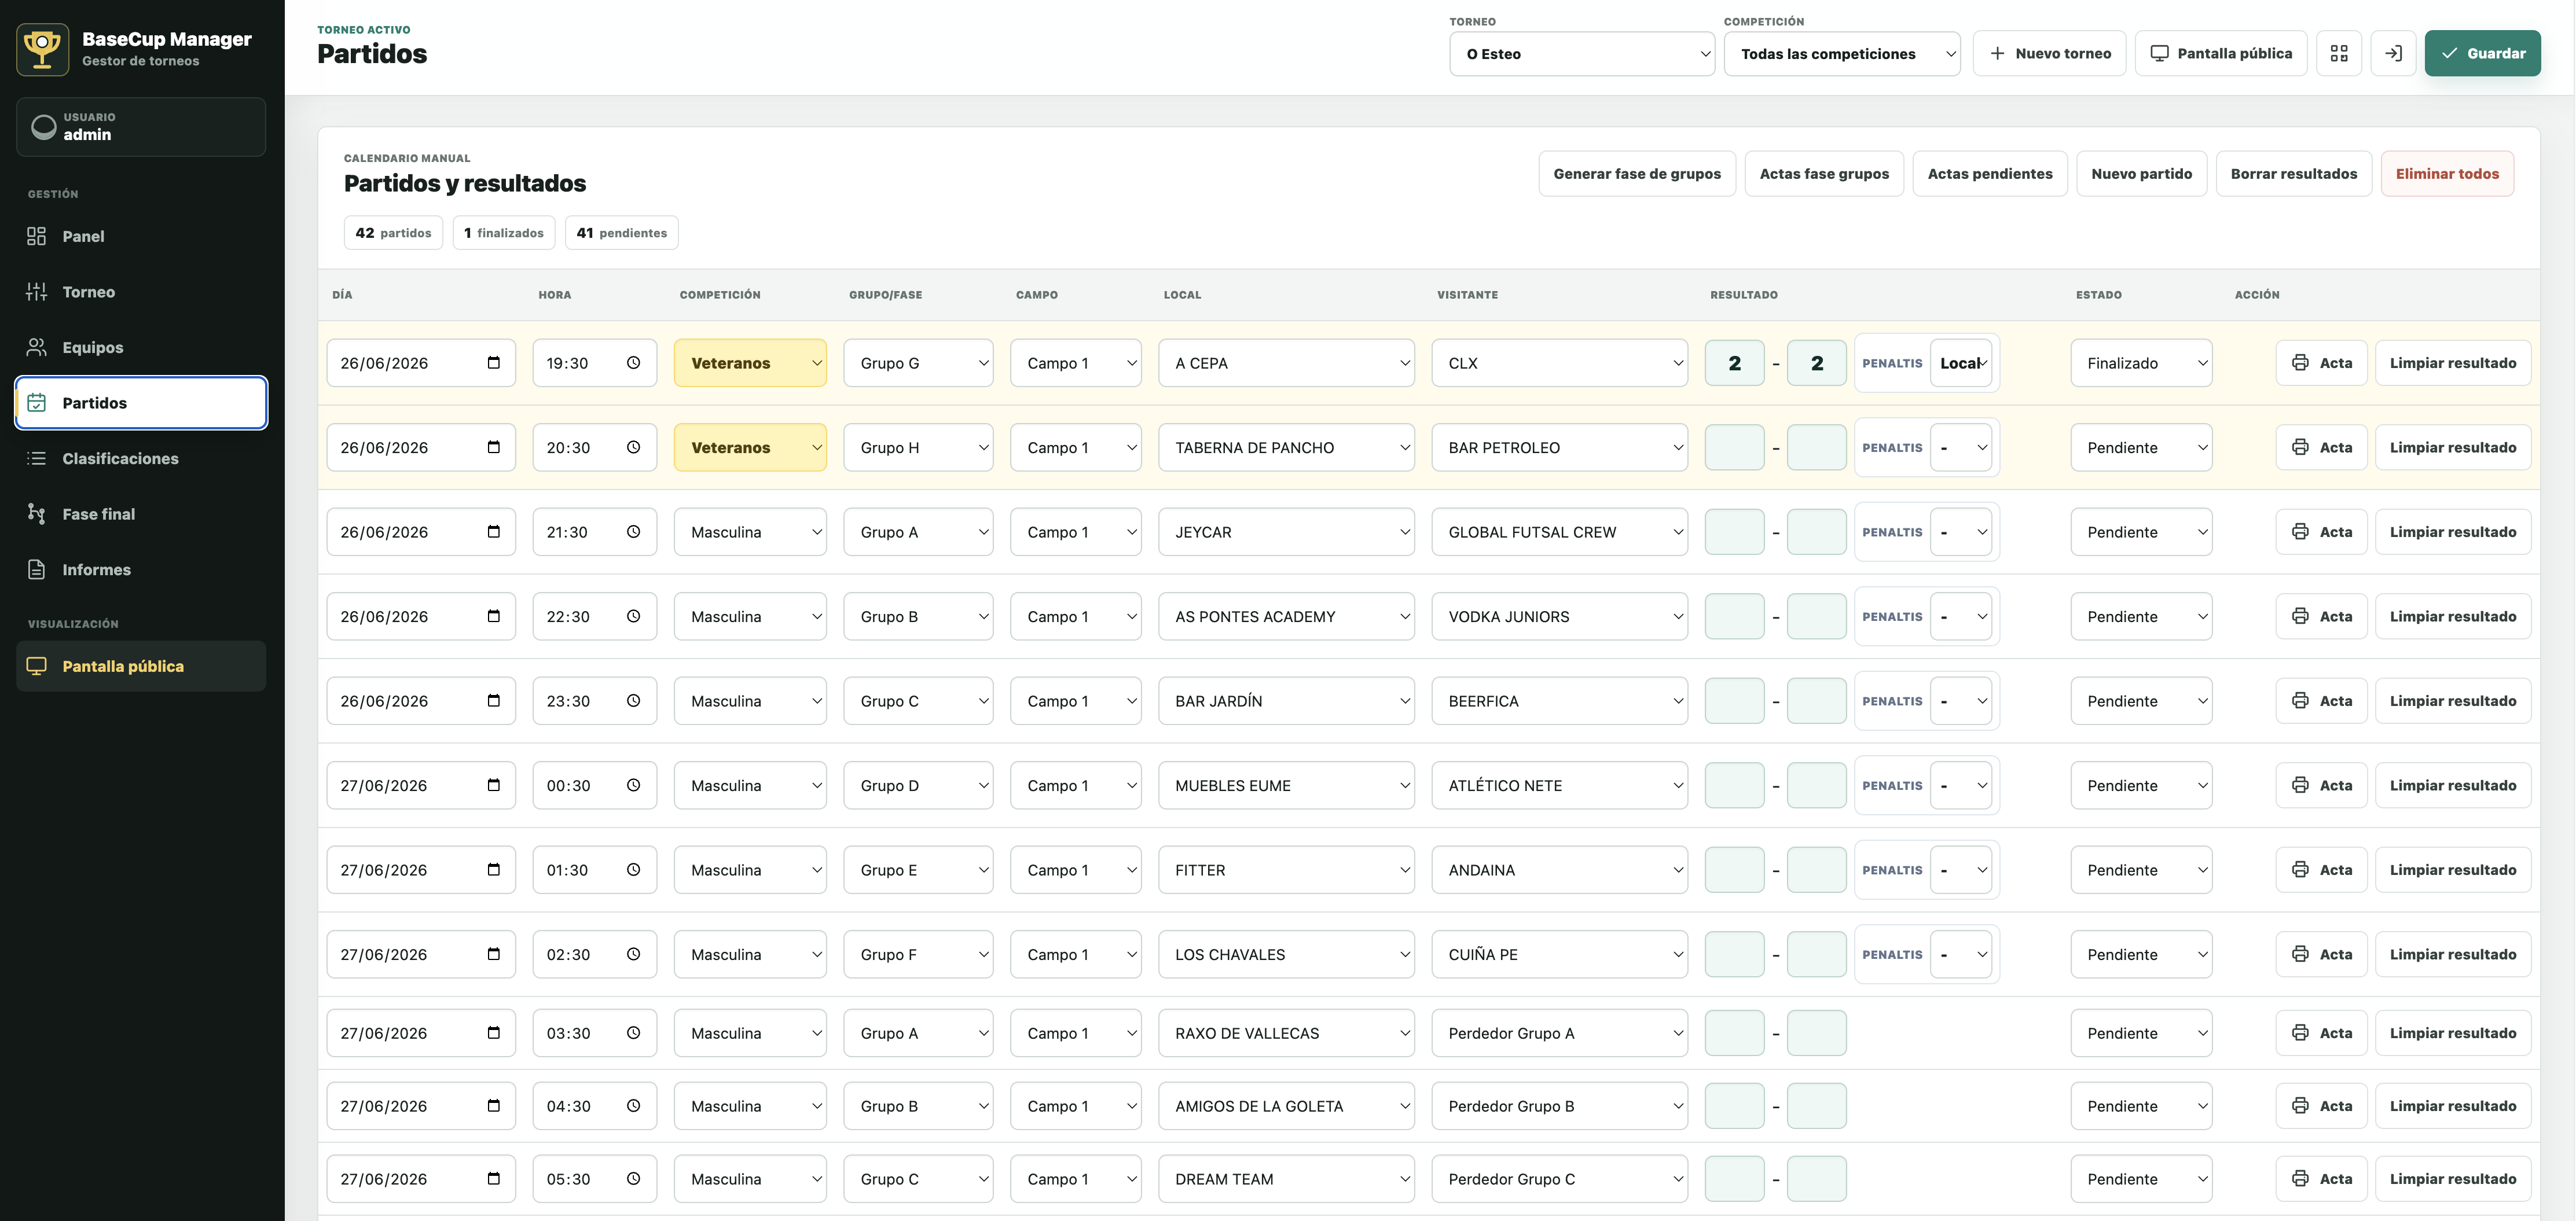Open the Todas las competiciones dropdown
This screenshot has height=1221, width=2576.
[x=1842, y=54]
